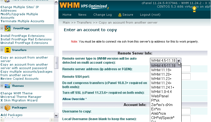Click sidebar scroll down arrow

pos(56,115)
